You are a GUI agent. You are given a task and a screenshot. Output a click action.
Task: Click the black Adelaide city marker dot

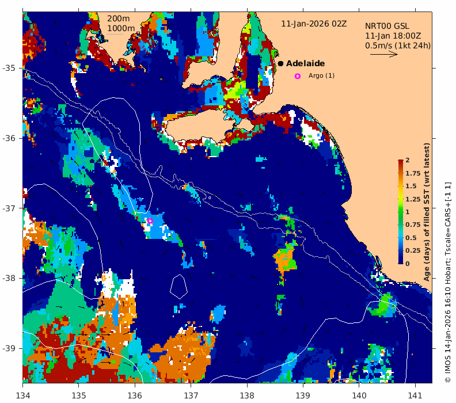pyautogui.click(x=280, y=63)
